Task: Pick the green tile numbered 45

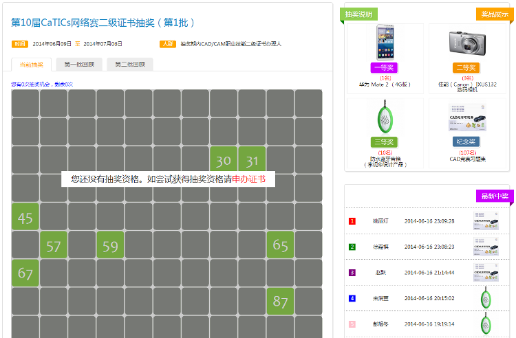Action: tap(25, 216)
